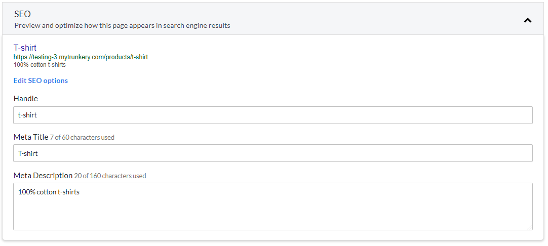Viewport: 548px width, 246px height.
Task: Click the Edit SEO options link
Action: [41, 80]
